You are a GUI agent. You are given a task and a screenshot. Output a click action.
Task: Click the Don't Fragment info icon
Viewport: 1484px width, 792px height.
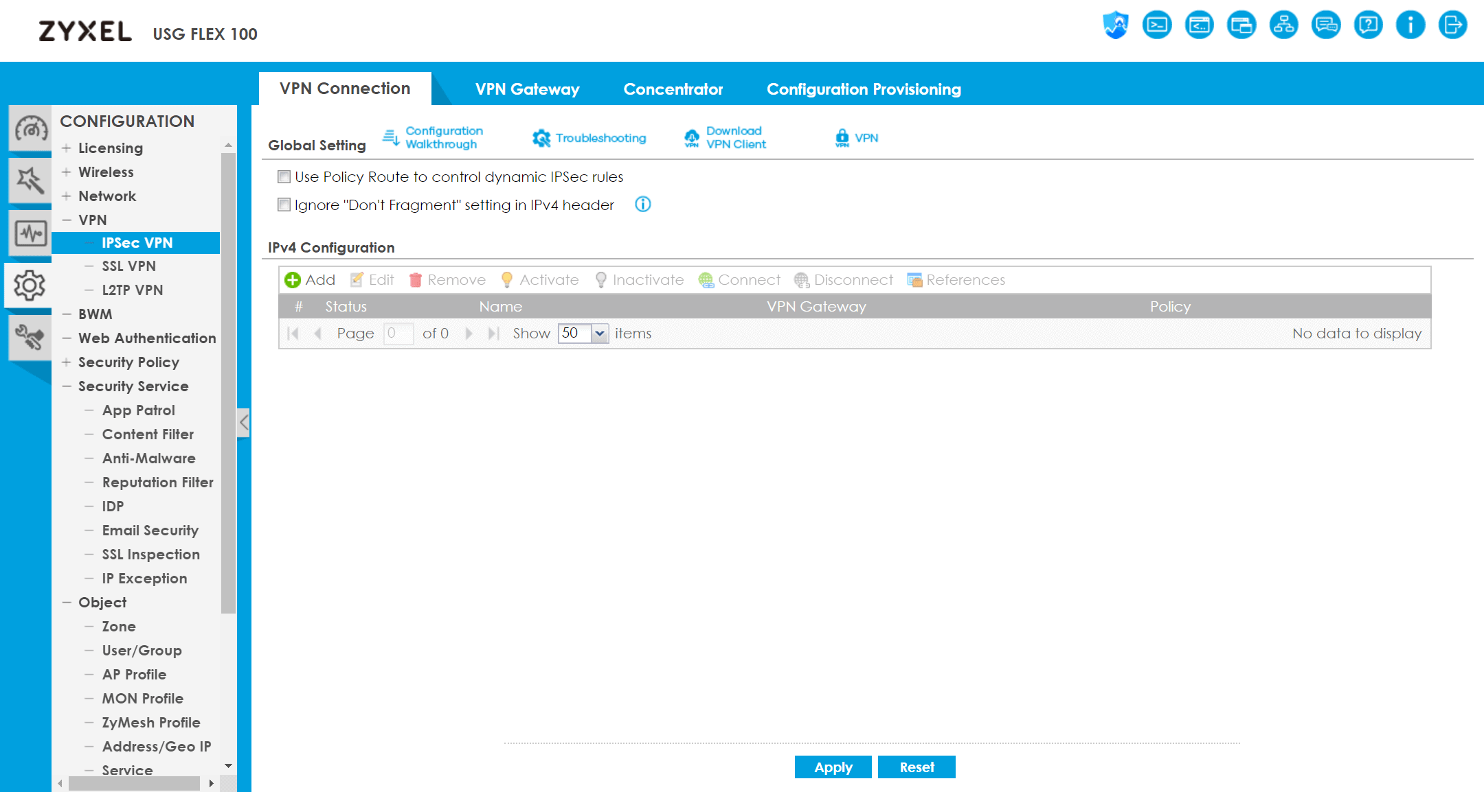click(x=643, y=205)
